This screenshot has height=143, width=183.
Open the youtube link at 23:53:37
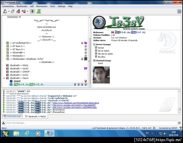pyautogui.click(x=75, y=107)
